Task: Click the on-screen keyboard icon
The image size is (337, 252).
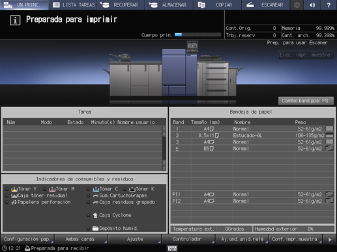Action: coord(173,248)
